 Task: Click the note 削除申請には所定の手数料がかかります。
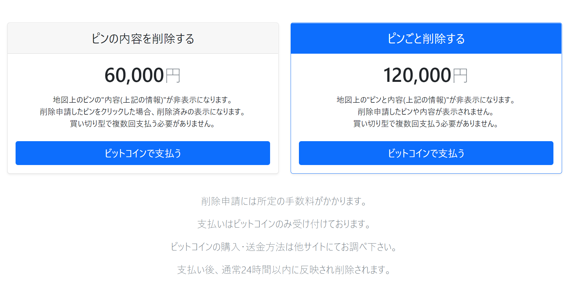[284, 201]
